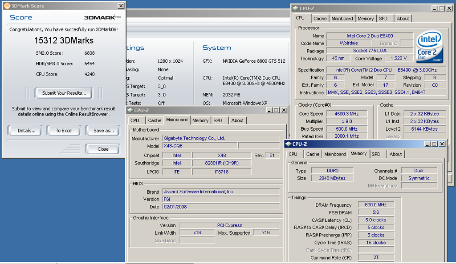Open About tab in the Processor CPU-Z window
This screenshot has height=264, width=456.
coord(403,19)
